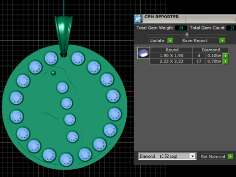Select the 1.90 X 1.90 size cell
The image size is (236, 177).
coord(171,56)
